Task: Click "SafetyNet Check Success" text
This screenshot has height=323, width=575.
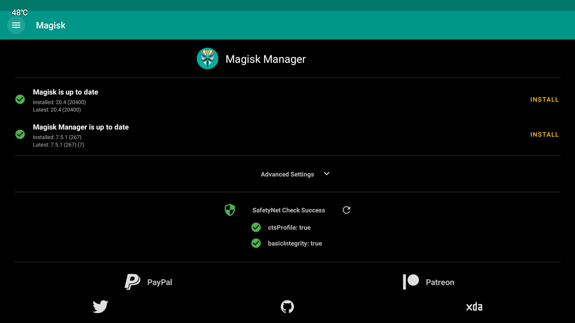Action: 289,210
